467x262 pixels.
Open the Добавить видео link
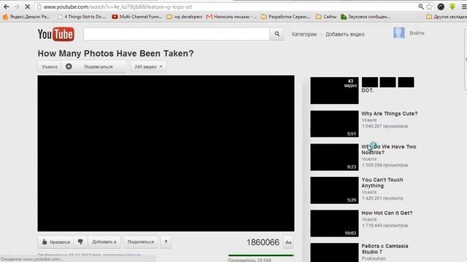point(345,34)
